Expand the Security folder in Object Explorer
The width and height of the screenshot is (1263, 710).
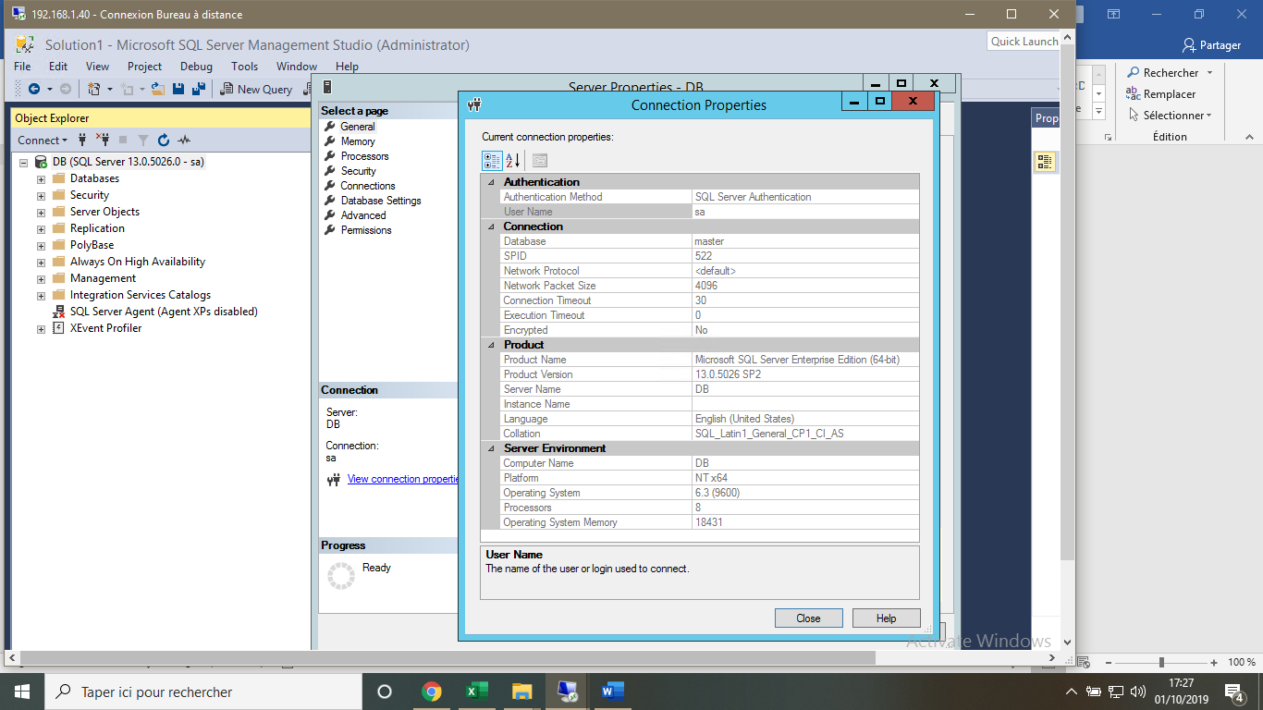(41, 195)
